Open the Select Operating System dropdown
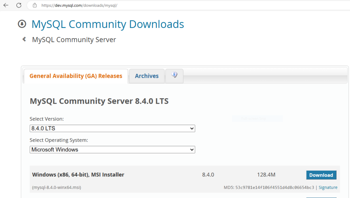 [x=112, y=150]
